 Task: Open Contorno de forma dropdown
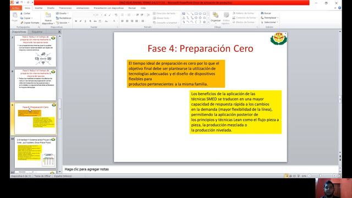point(245,18)
